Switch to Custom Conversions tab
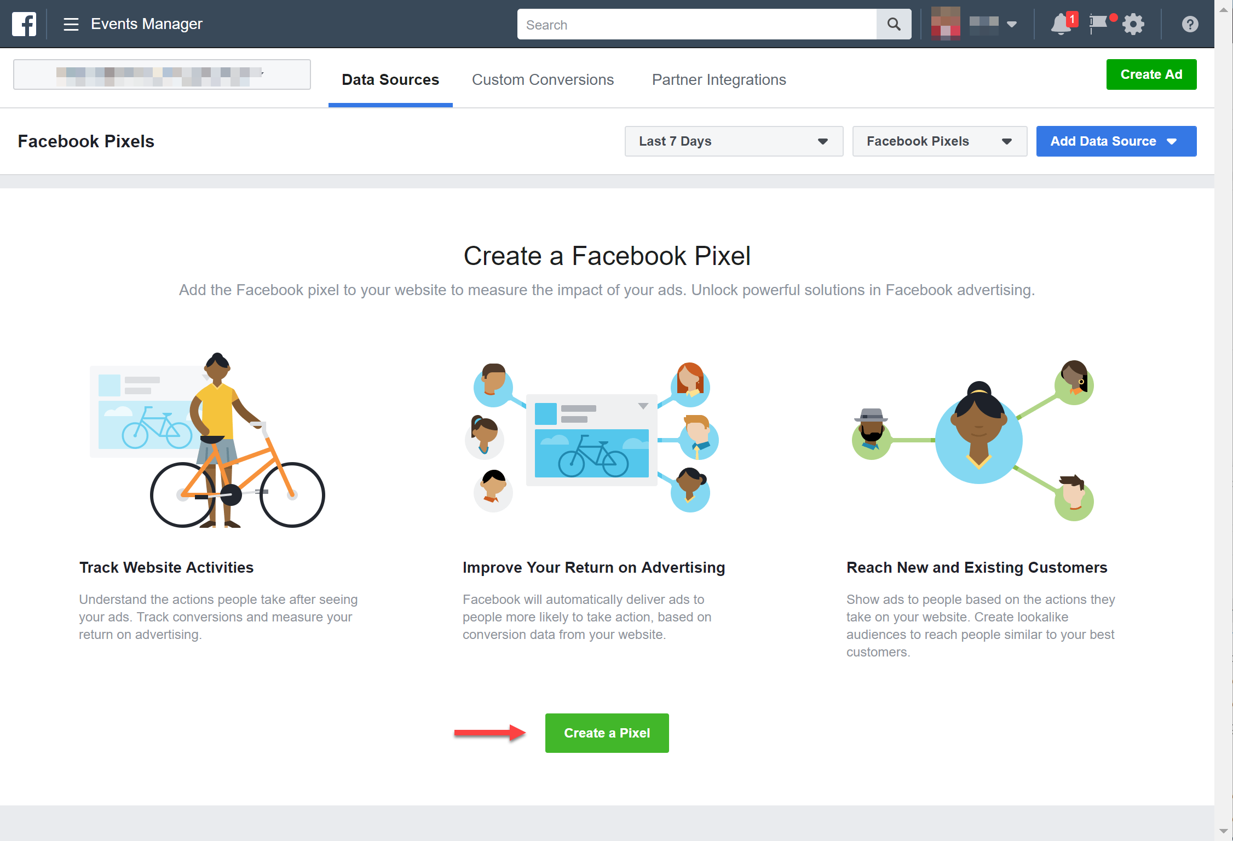The height and width of the screenshot is (841, 1233). 543,80
